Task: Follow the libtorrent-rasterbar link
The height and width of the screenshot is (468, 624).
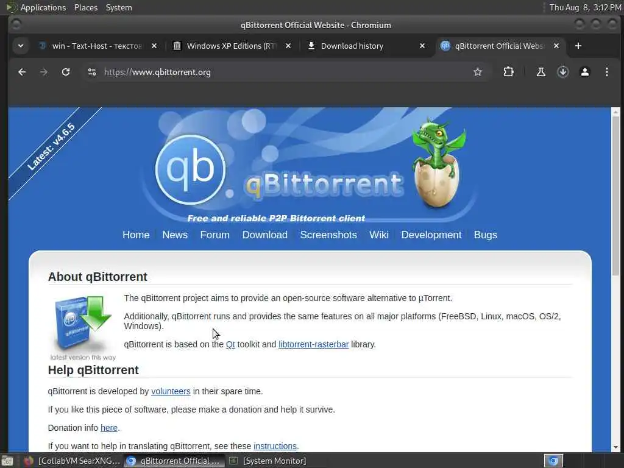Action: (x=314, y=344)
